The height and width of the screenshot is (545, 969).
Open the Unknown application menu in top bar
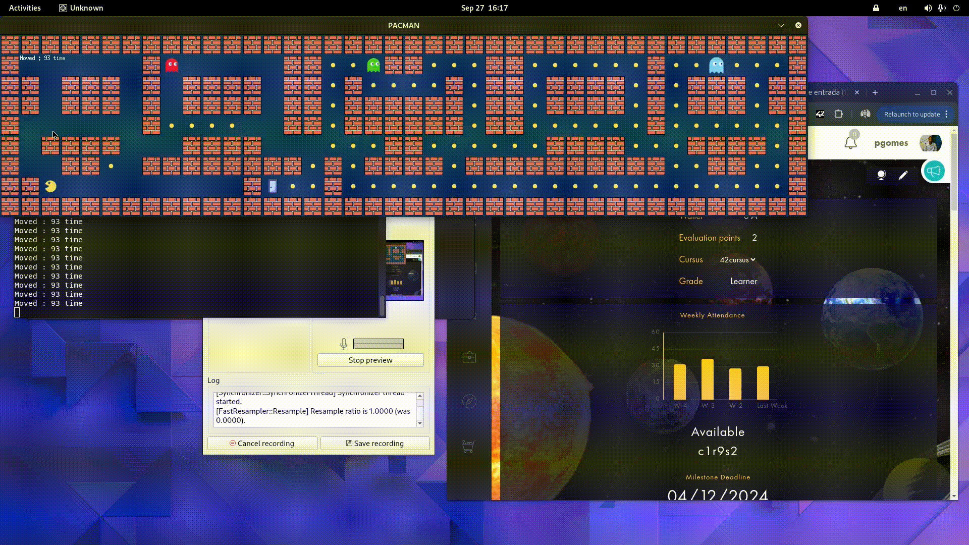tap(81, 8)
